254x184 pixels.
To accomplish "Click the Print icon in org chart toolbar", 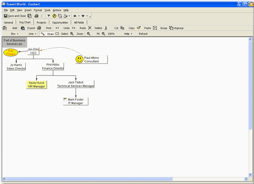I will pos(39,28).
